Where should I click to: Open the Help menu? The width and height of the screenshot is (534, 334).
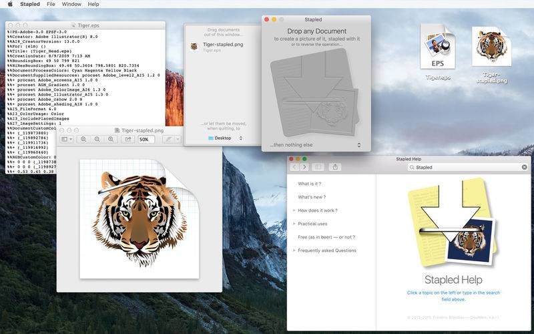click(x=93, y=4)
